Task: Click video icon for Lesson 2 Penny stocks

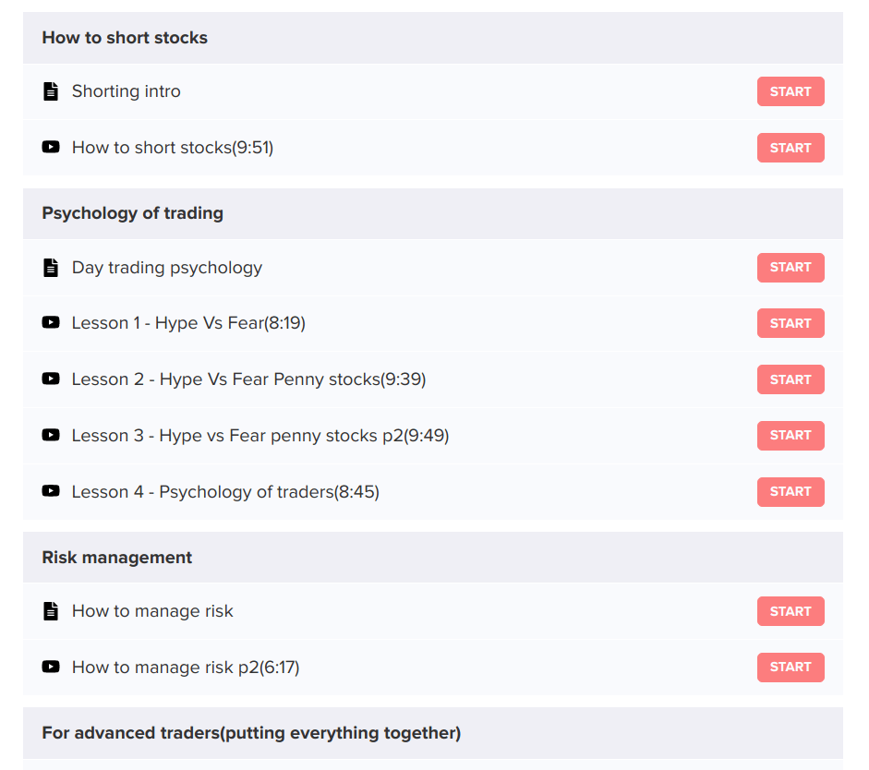Action: tap(51, 379)
